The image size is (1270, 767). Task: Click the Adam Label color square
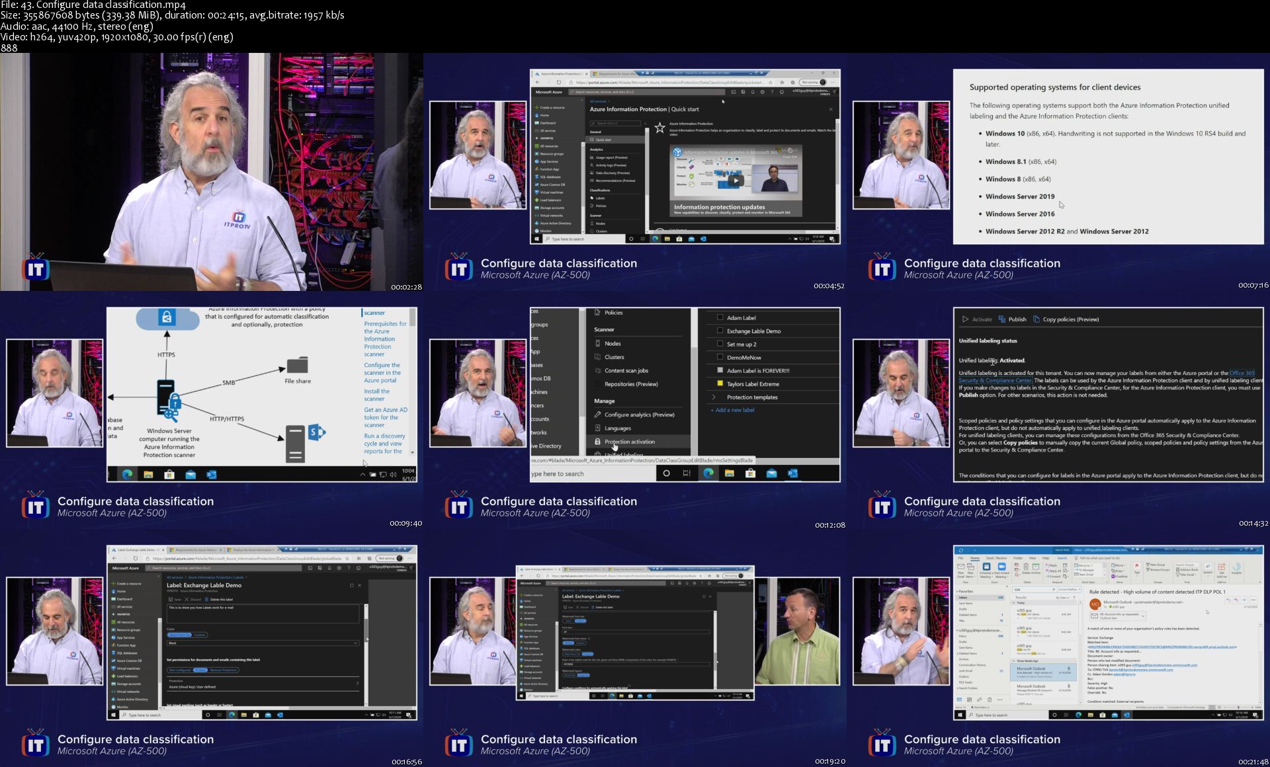point(720,317)
